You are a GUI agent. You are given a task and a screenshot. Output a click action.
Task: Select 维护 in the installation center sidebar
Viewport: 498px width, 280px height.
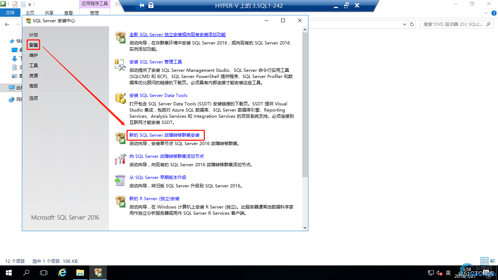(34, 55)
